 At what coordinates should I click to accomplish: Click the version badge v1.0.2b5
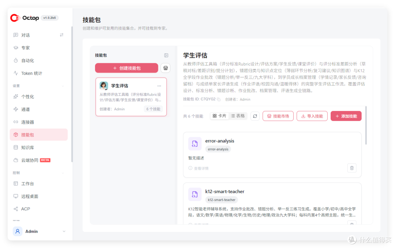[49, 18]
